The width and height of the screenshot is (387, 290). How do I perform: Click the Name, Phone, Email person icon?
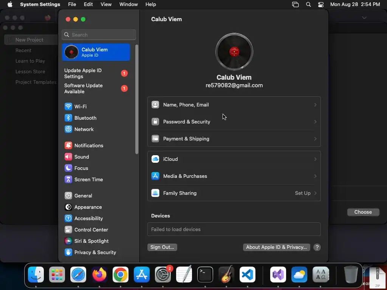155,105
